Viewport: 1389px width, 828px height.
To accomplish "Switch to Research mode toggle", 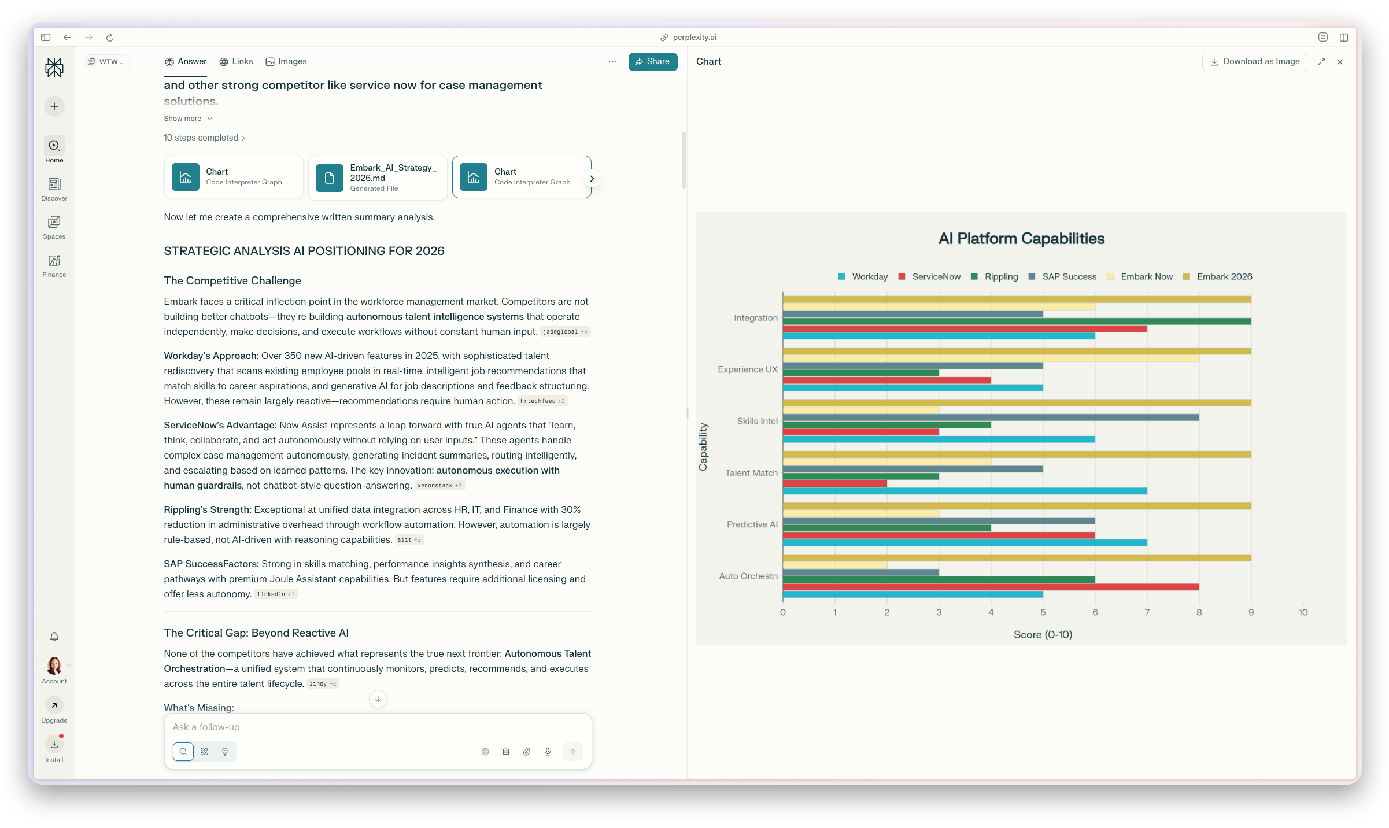I will click(204, 752).
